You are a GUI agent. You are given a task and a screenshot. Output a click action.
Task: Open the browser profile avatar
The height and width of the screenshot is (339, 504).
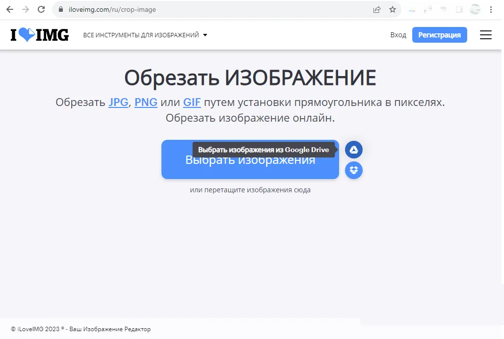tap(475, 9)
